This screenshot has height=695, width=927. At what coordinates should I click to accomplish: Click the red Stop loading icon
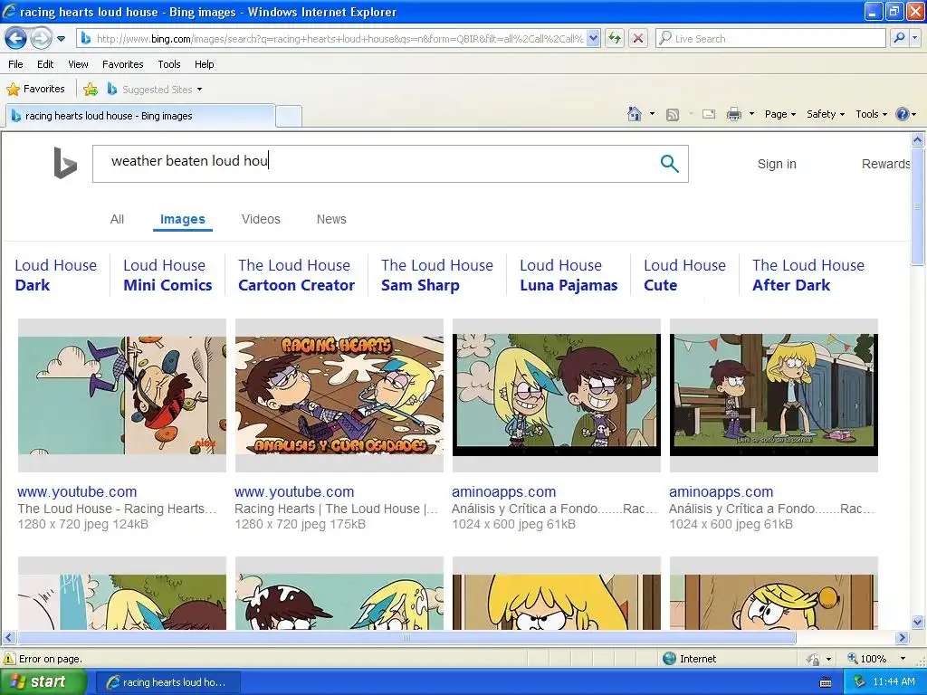click(x=638, y=38)
